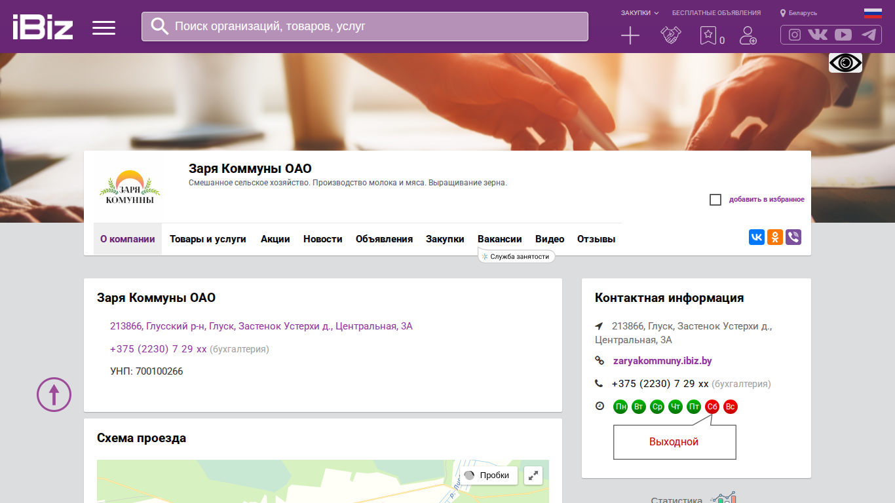
Task: Toggle accessibility eye icon
Action: tap(845, 63)
